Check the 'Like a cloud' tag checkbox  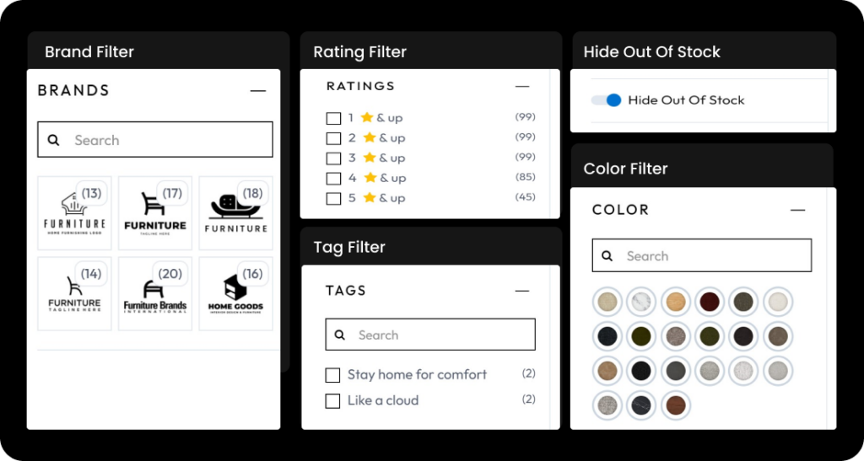pos(333,401)
